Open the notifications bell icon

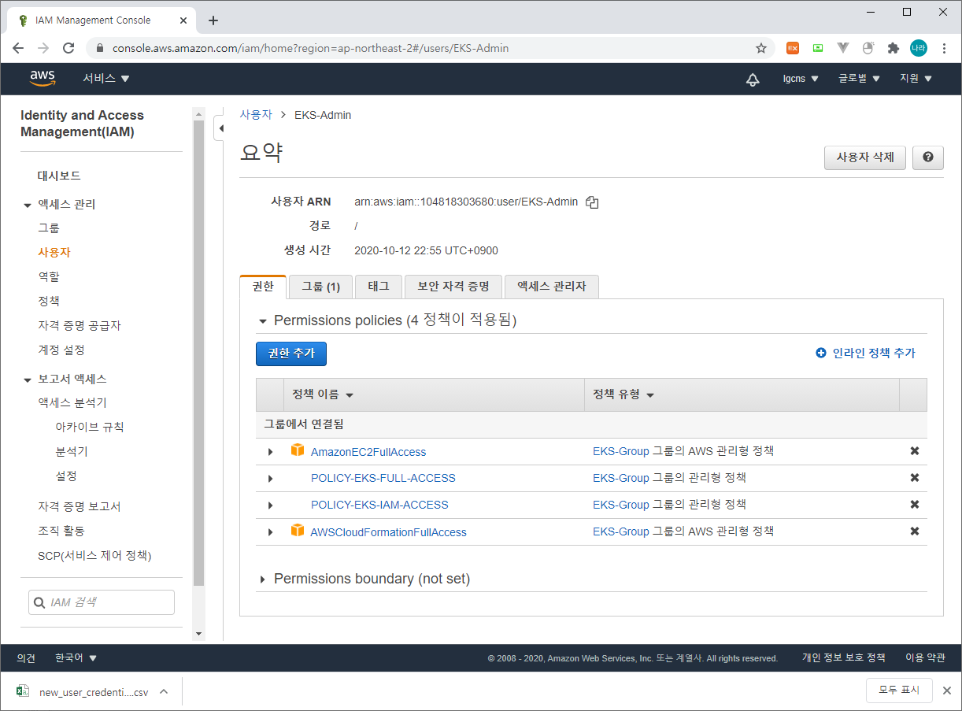(x=753, y=79)
